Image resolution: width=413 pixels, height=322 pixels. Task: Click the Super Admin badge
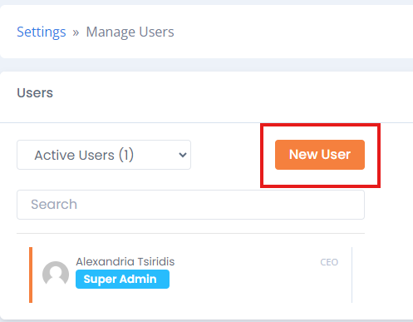click(x=122, y=279)
